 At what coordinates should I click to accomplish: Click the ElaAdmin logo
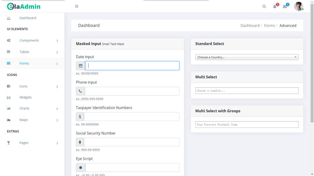(x=24, y=6)
